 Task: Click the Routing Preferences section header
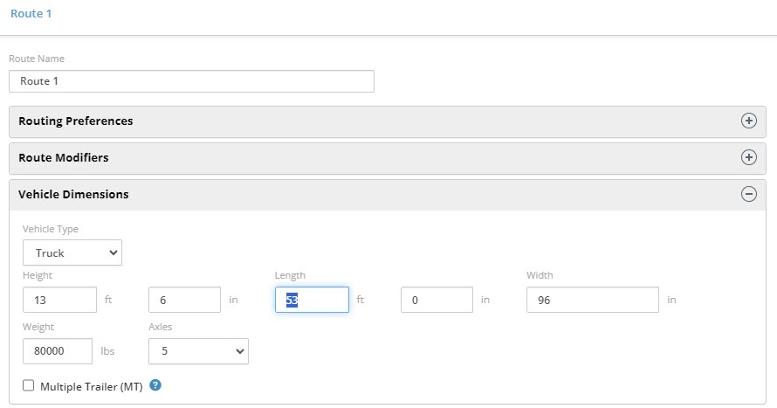coord(76,121)
